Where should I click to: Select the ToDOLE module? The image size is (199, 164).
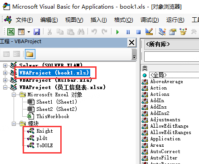click(x=45, y=145)
